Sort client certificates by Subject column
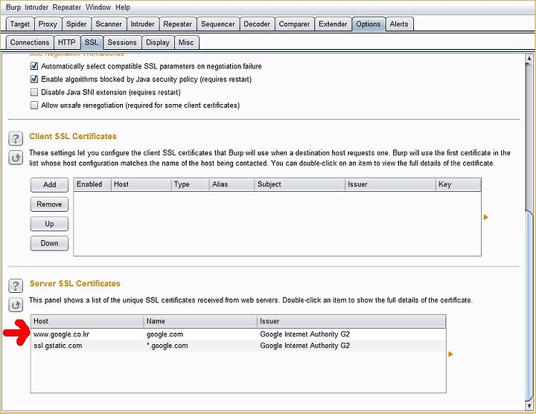Viewport: 536px width, 414px height. 300,184
